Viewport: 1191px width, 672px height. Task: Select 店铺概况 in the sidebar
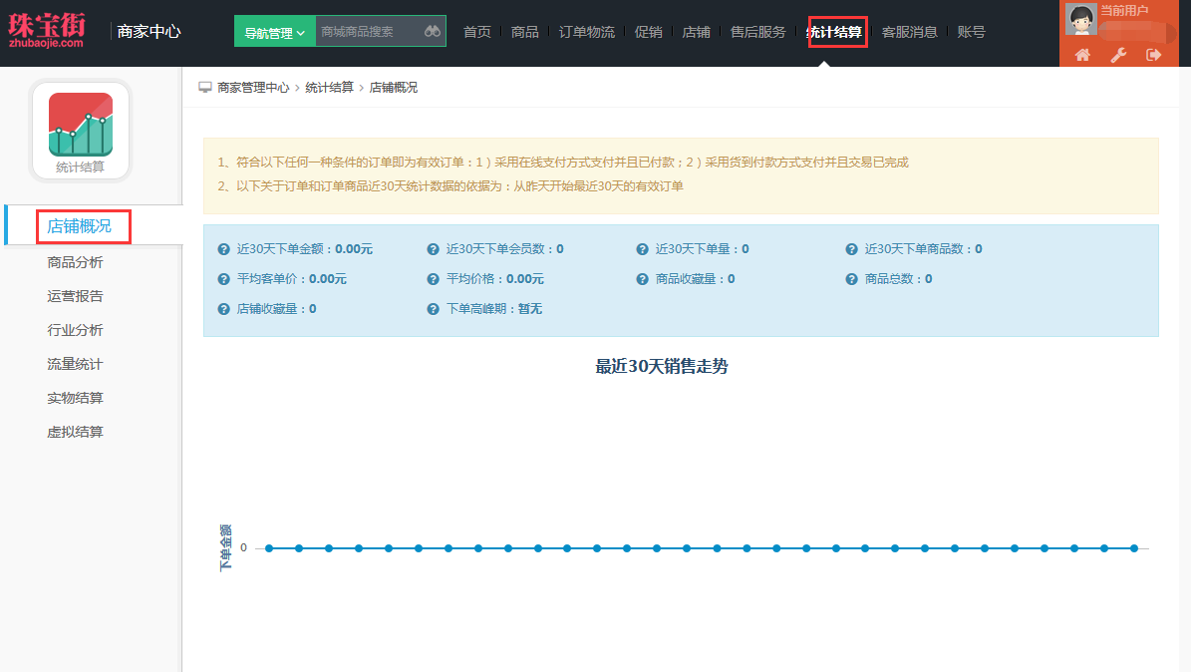pyautogui.click(x=79, y=225)
